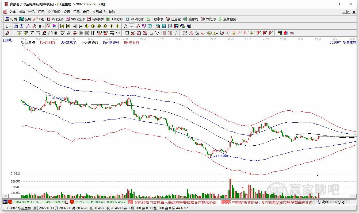The height and width of the screenshot is (213, 359).
Task: Click the 002007 华兰生物 stock label
Action: click(343, 42)
